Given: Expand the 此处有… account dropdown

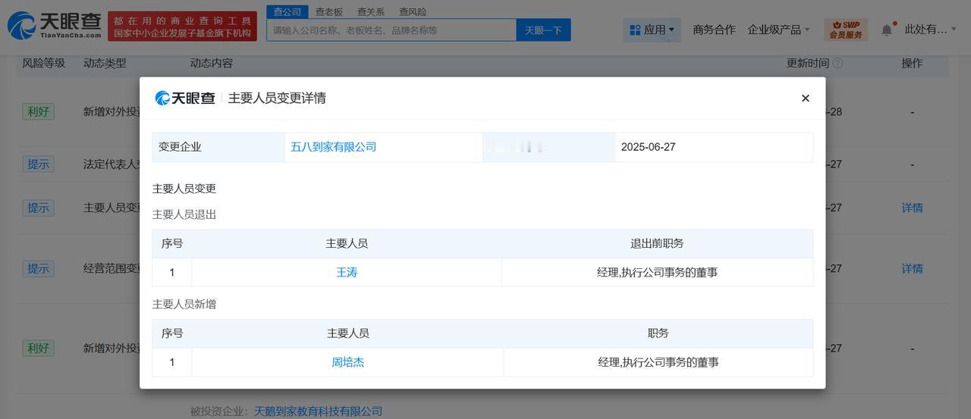Looking at the screenshot, I should pos(931,30).
